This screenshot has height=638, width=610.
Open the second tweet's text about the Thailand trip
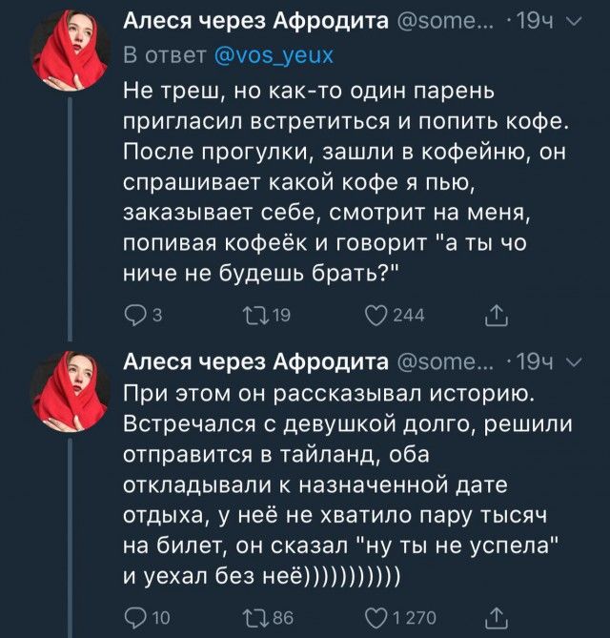click(x=334, y=484)
